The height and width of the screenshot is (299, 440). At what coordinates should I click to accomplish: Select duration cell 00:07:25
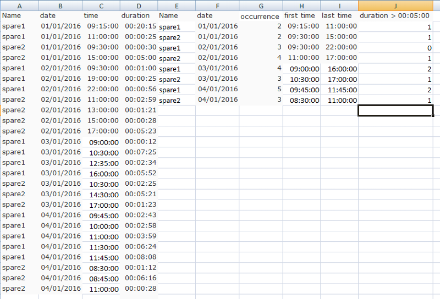click(139, 152)
